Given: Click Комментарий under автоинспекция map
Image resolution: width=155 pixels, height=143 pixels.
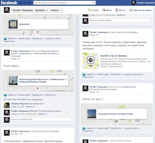Looking at the screenshot, I should tap(103, 128).
